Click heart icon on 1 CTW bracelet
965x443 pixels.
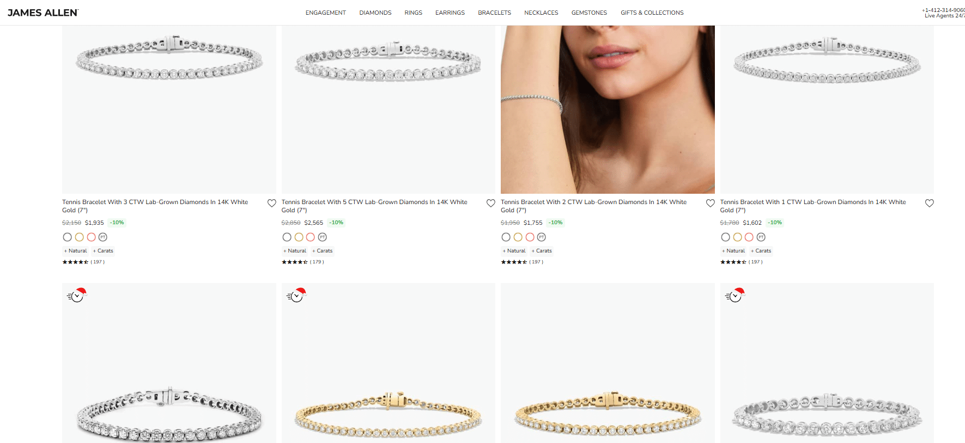click(x=930, y=203)
